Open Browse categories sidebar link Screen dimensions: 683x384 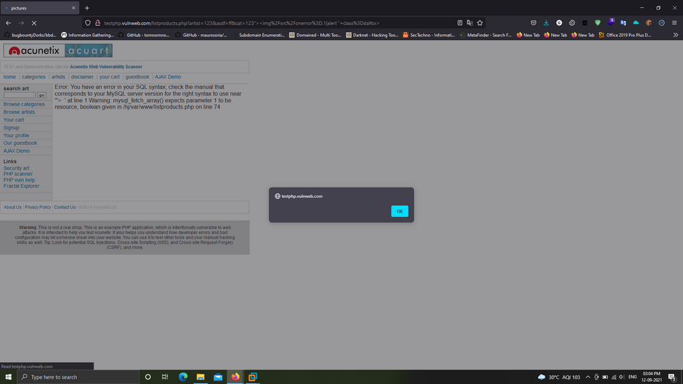pos(24,104)
